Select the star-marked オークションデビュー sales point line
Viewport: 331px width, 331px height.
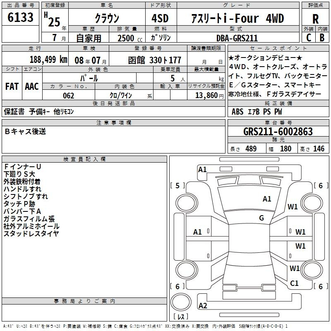tap(265, 57)
